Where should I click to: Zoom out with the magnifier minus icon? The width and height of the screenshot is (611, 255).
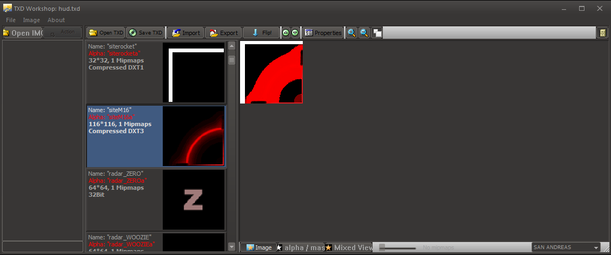point(364,33)
